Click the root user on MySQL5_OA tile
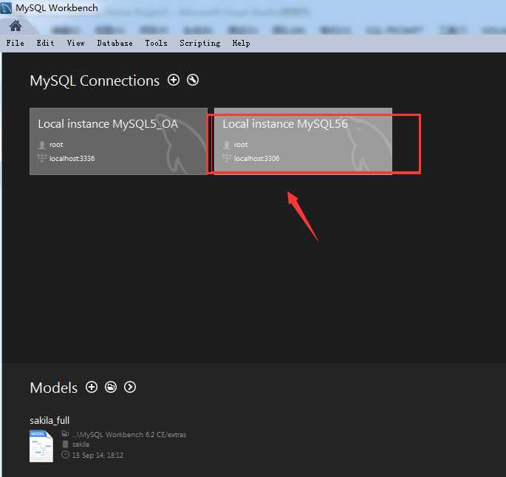The width and height of the screenshot is (506, 477). [x=56, y=145]
